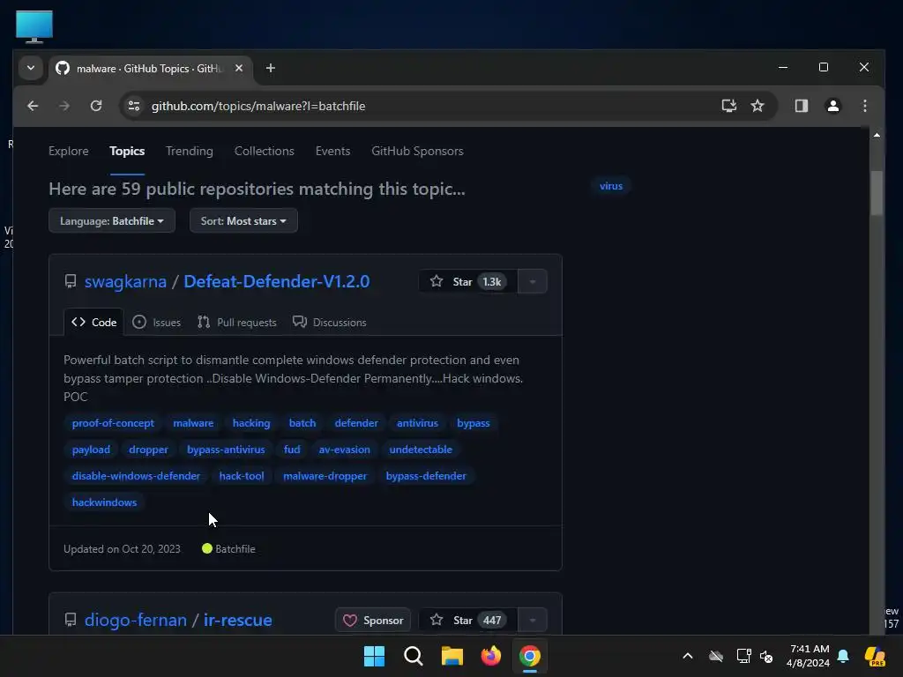Click the hacking topic tag

coord(251,423)
